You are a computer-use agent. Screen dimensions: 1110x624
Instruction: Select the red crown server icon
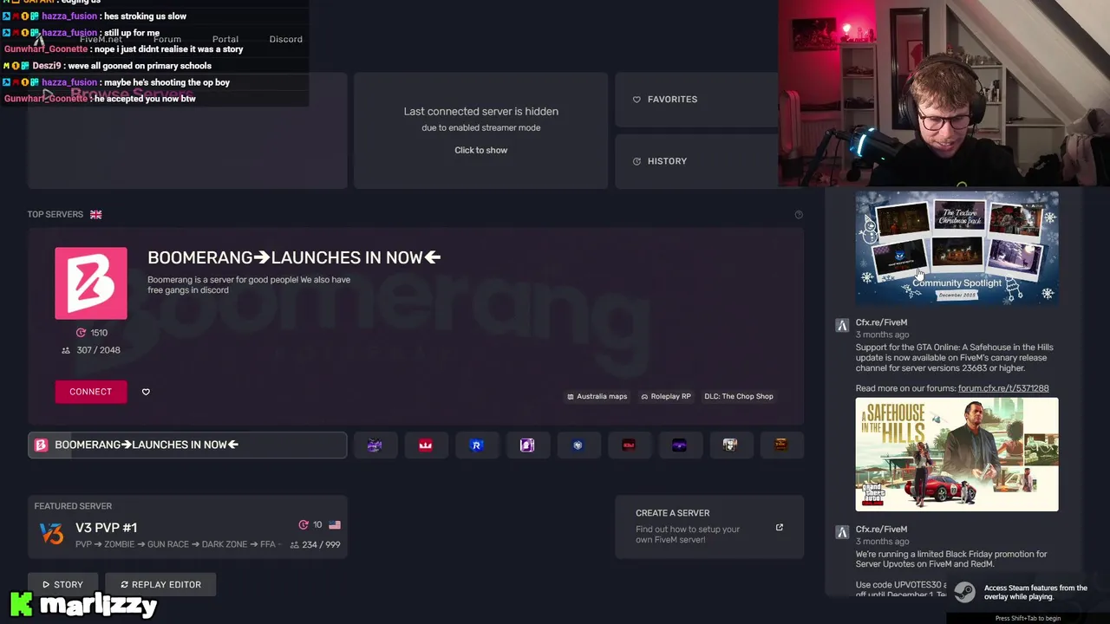coord(426,445)
